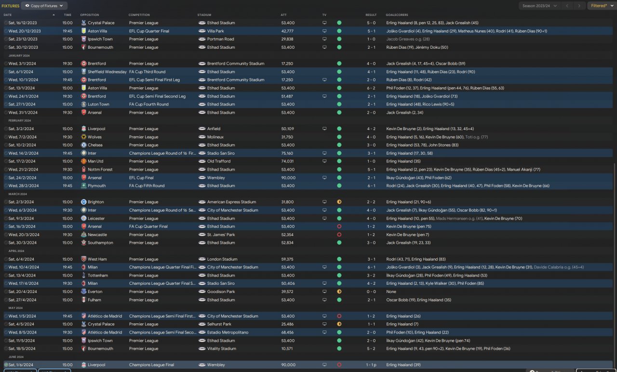Click the Nottm Forest club badge
This screenshot has height=372, width=617.
(x=83, y=170)
